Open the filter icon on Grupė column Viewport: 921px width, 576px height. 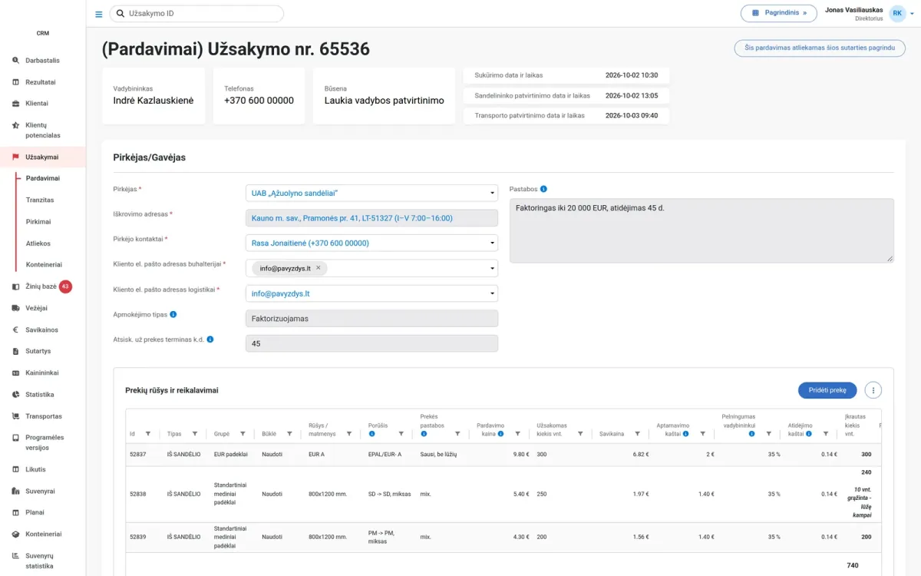pyautogui.click(x=243, y=434)
